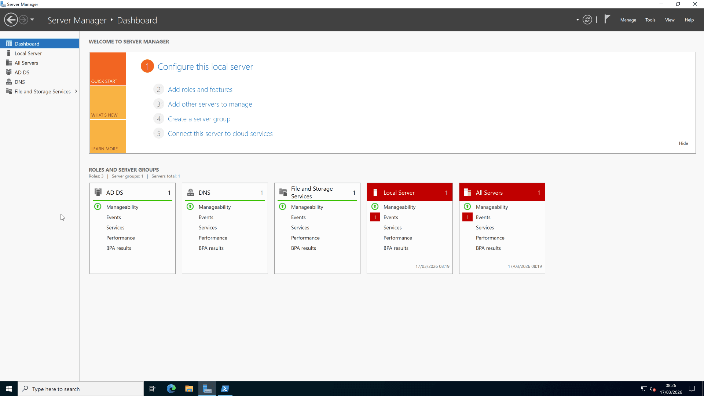Click the back navigation arrow

pyautogui.click(x=11, y=19)
